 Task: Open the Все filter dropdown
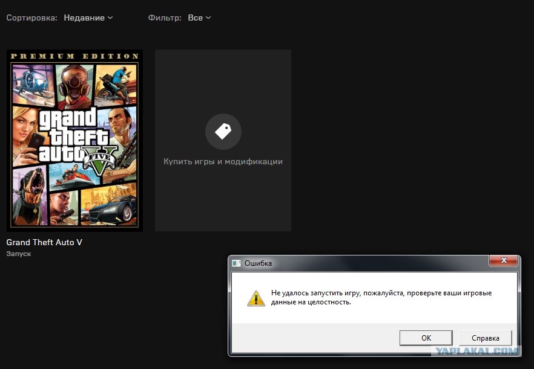199,18
